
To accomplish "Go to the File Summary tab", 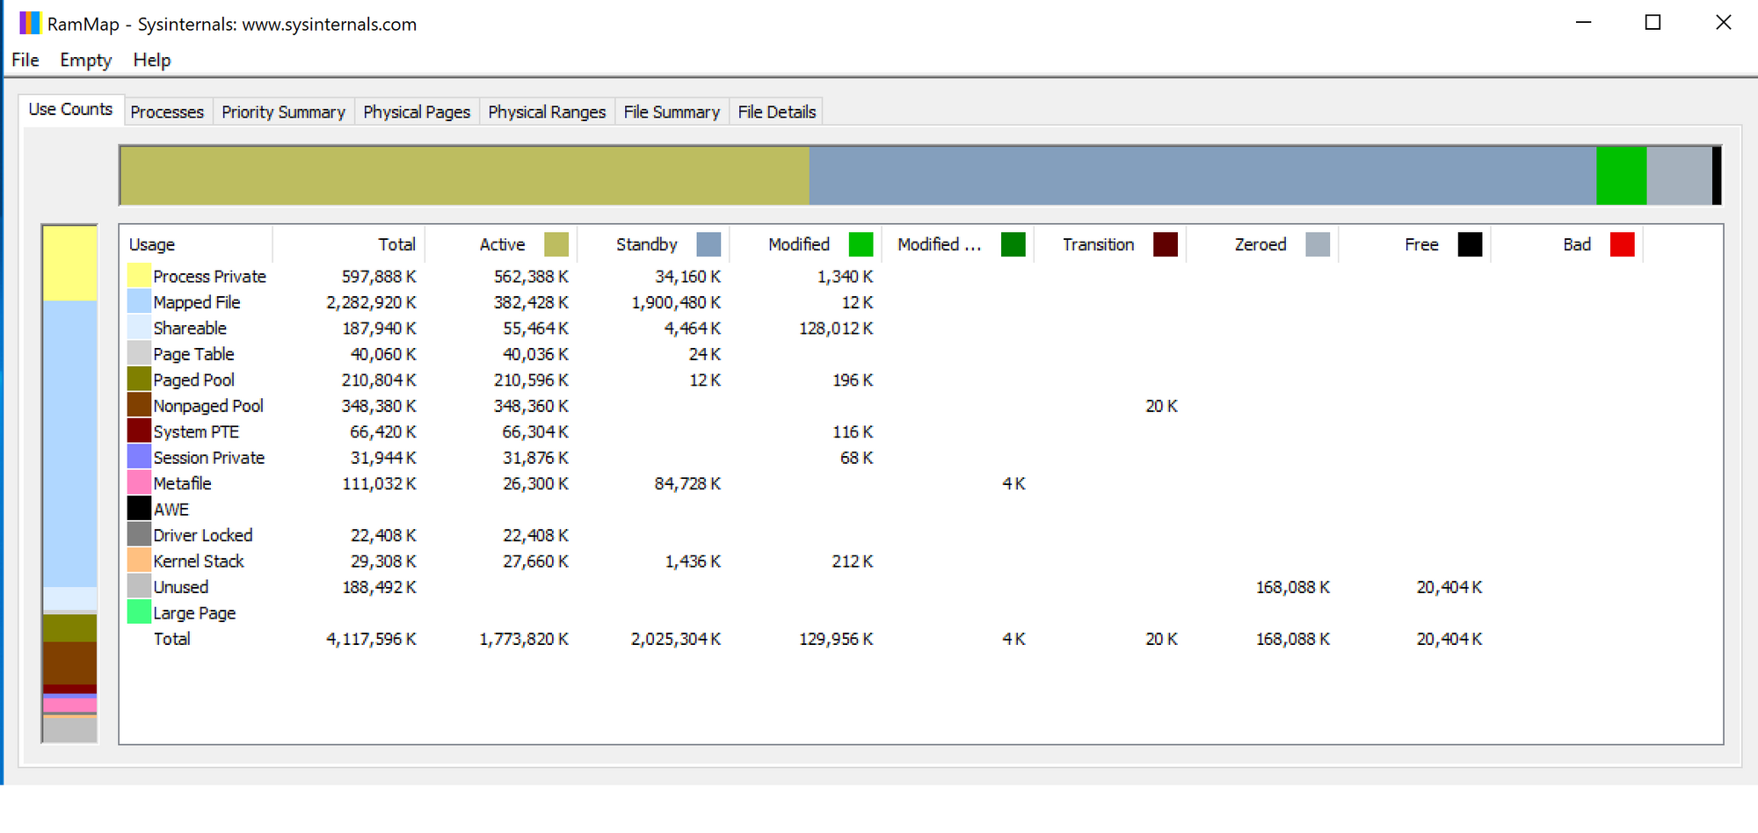I will click(672, 112).
